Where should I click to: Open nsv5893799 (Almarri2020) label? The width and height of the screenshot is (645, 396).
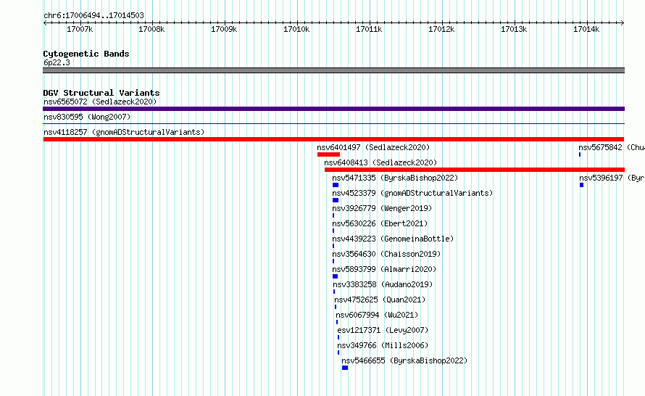pos(384,269)
